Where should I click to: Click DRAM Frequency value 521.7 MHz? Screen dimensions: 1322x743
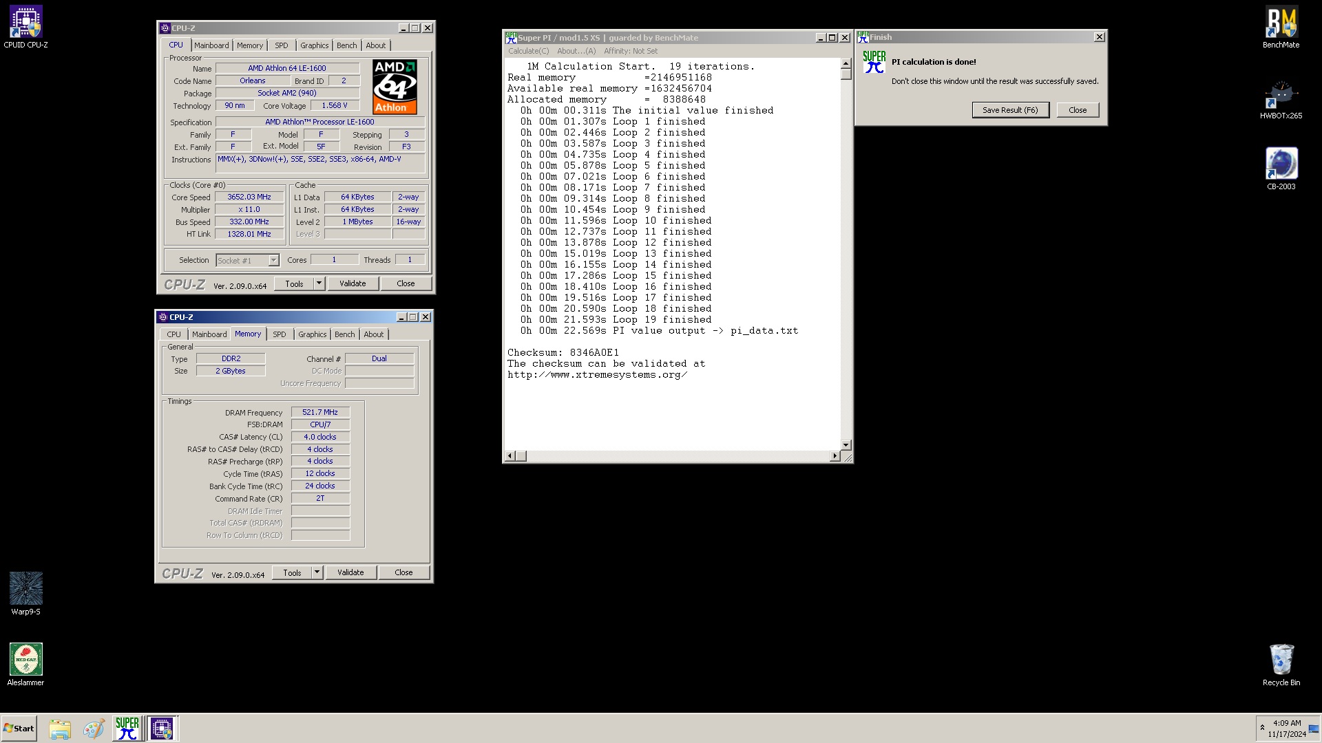click(x=320, y=412)
